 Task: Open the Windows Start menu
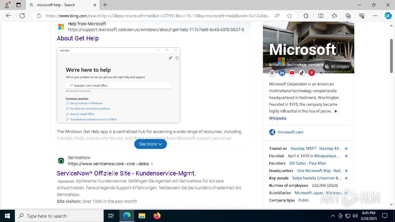[x=7, y=216]
